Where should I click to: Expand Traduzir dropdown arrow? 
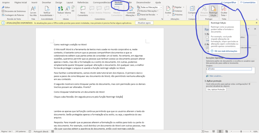60,15
